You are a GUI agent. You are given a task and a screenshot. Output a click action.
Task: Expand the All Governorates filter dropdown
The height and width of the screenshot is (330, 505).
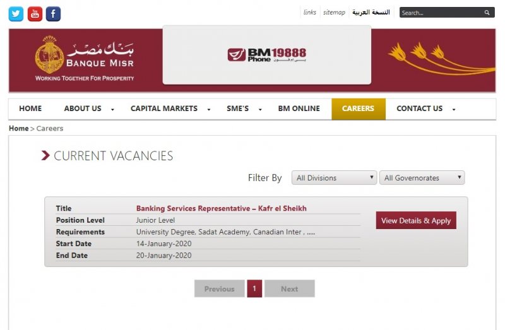(x=422, y=178)
